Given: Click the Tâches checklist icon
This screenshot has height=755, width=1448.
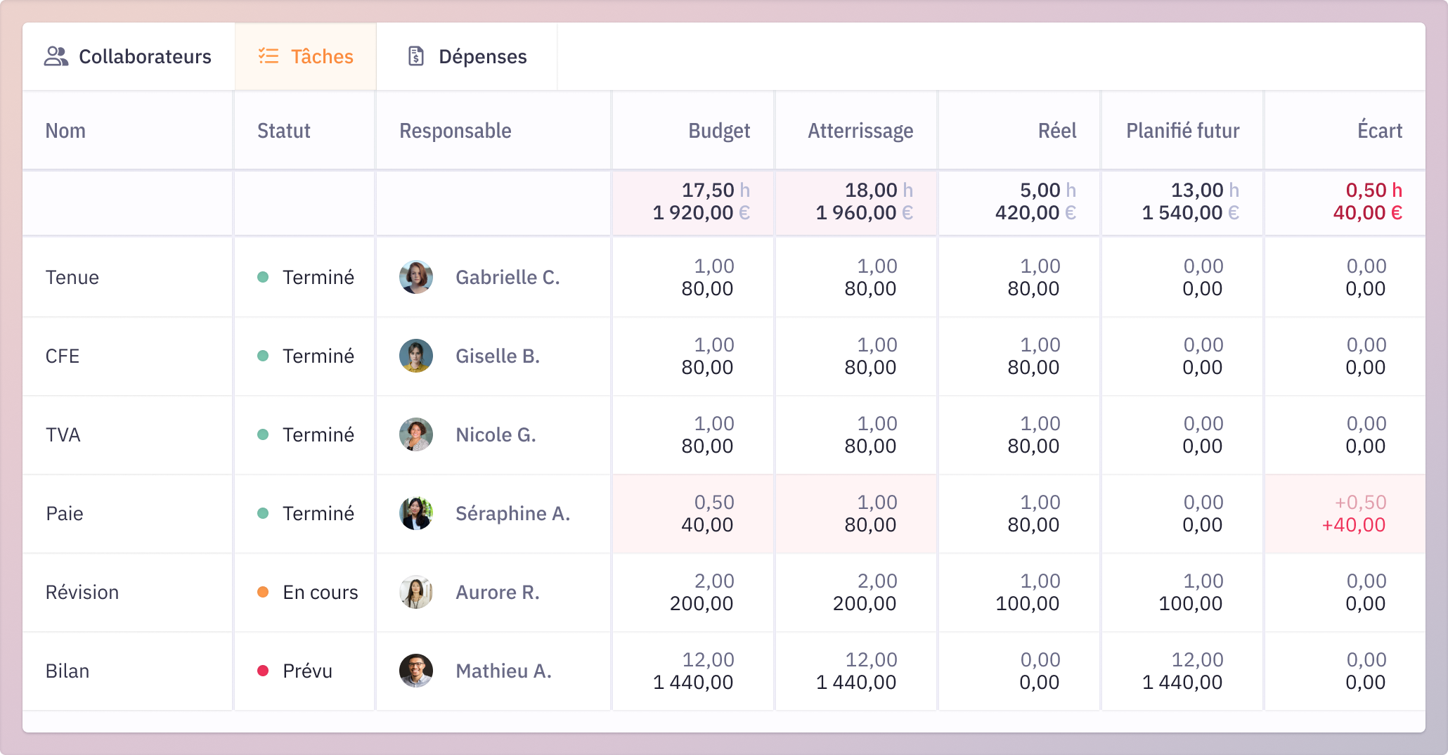Looking at the screenshot, I should pyautogui.click(x=269, y=56).
